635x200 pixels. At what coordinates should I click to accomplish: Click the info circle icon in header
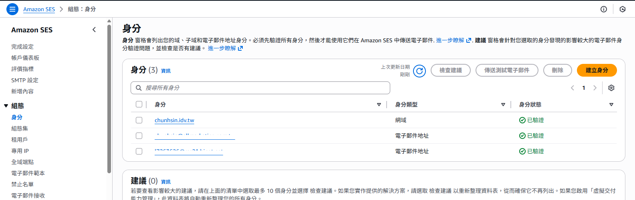point(604,9)
